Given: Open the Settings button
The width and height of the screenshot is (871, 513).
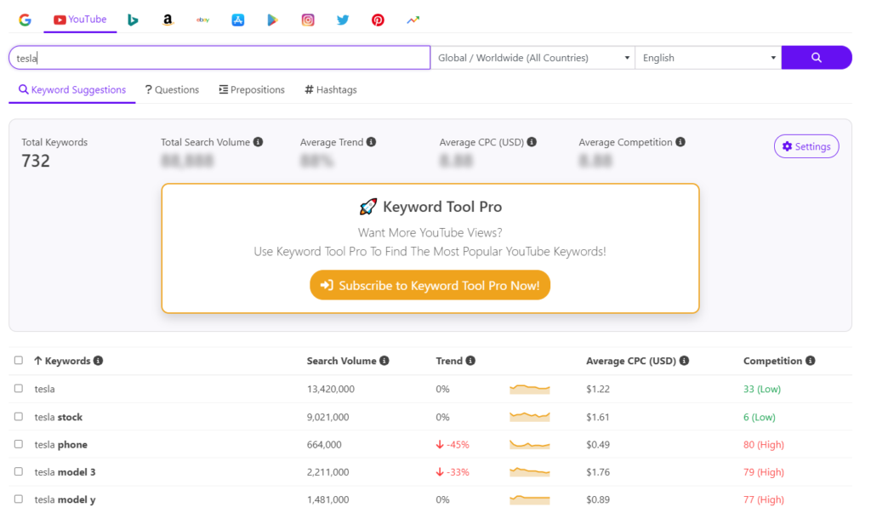Looking at the screenshot, I should pyautogui.click(x=806, y=146).
